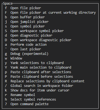Screen dimensions: 100x110
Task: Select the Open file picker entry
Action: 23,8
